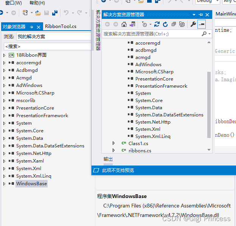The image size is (236, 226).
Task: Click the WindowsBase assembly reference icon
Action: click(11, 183)
